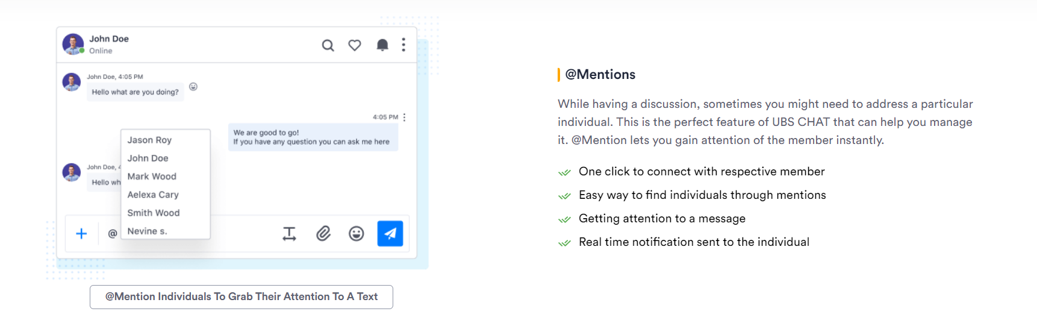This screenshot has width=1037, height=329.
Task: Click John Doe's avatar in chat header
Action: pyautogui.click(x=73, y=44)
